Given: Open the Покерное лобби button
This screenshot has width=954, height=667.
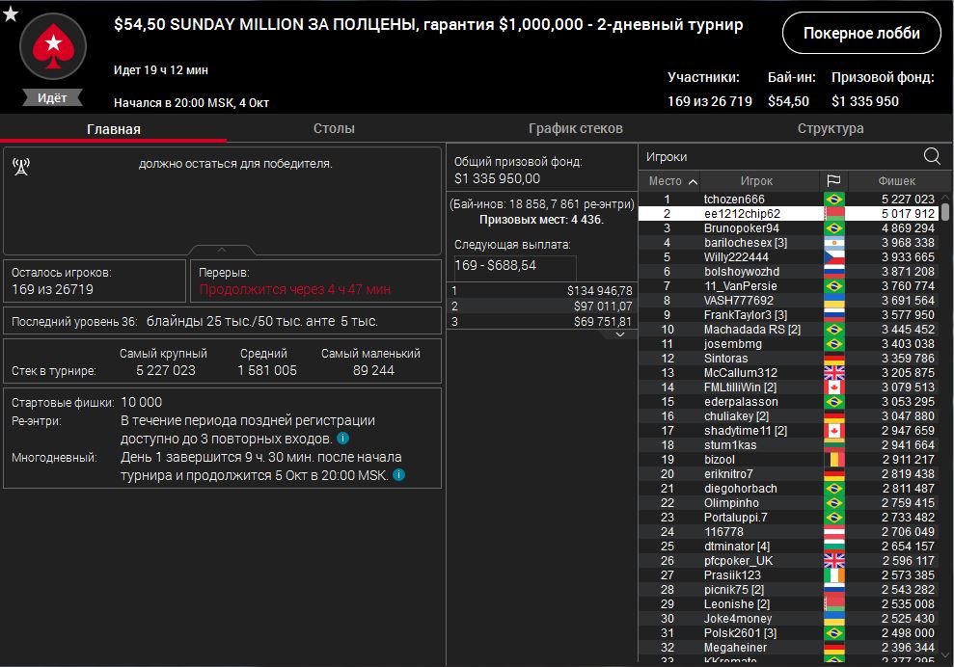Looking at the screenshot, I should [x=861, y=33].
